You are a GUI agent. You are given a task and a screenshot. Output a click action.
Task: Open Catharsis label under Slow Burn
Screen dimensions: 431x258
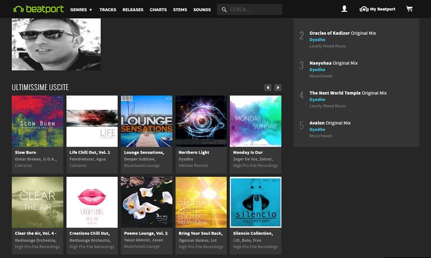[x=23, y=166]
